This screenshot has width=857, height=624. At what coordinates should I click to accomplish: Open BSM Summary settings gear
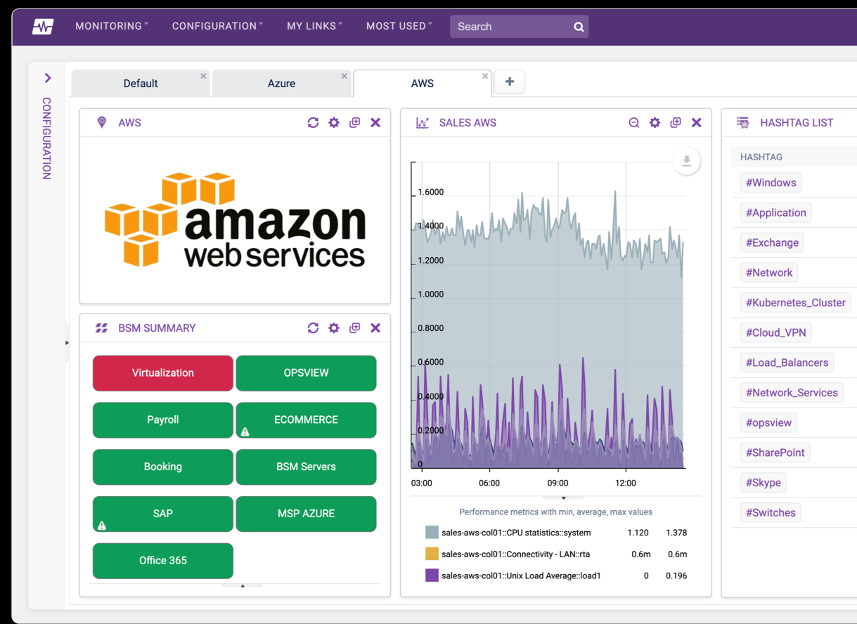pyautogui.click(x=334, y=327)
